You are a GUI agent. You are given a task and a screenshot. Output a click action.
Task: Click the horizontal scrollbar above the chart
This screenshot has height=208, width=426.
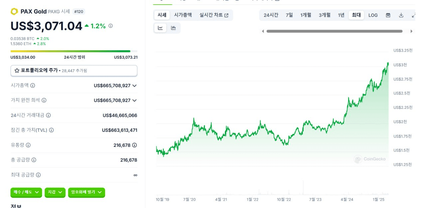tap(334, 31)
